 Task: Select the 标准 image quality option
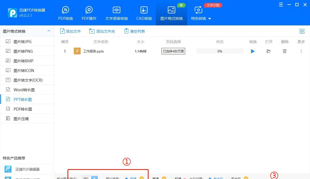click(176, 178)
